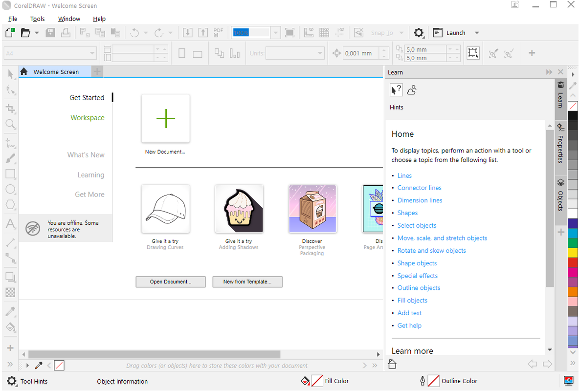Screen dimensions: 579x391
Task: Open the File menu
Action: click(x=13, y=19)
